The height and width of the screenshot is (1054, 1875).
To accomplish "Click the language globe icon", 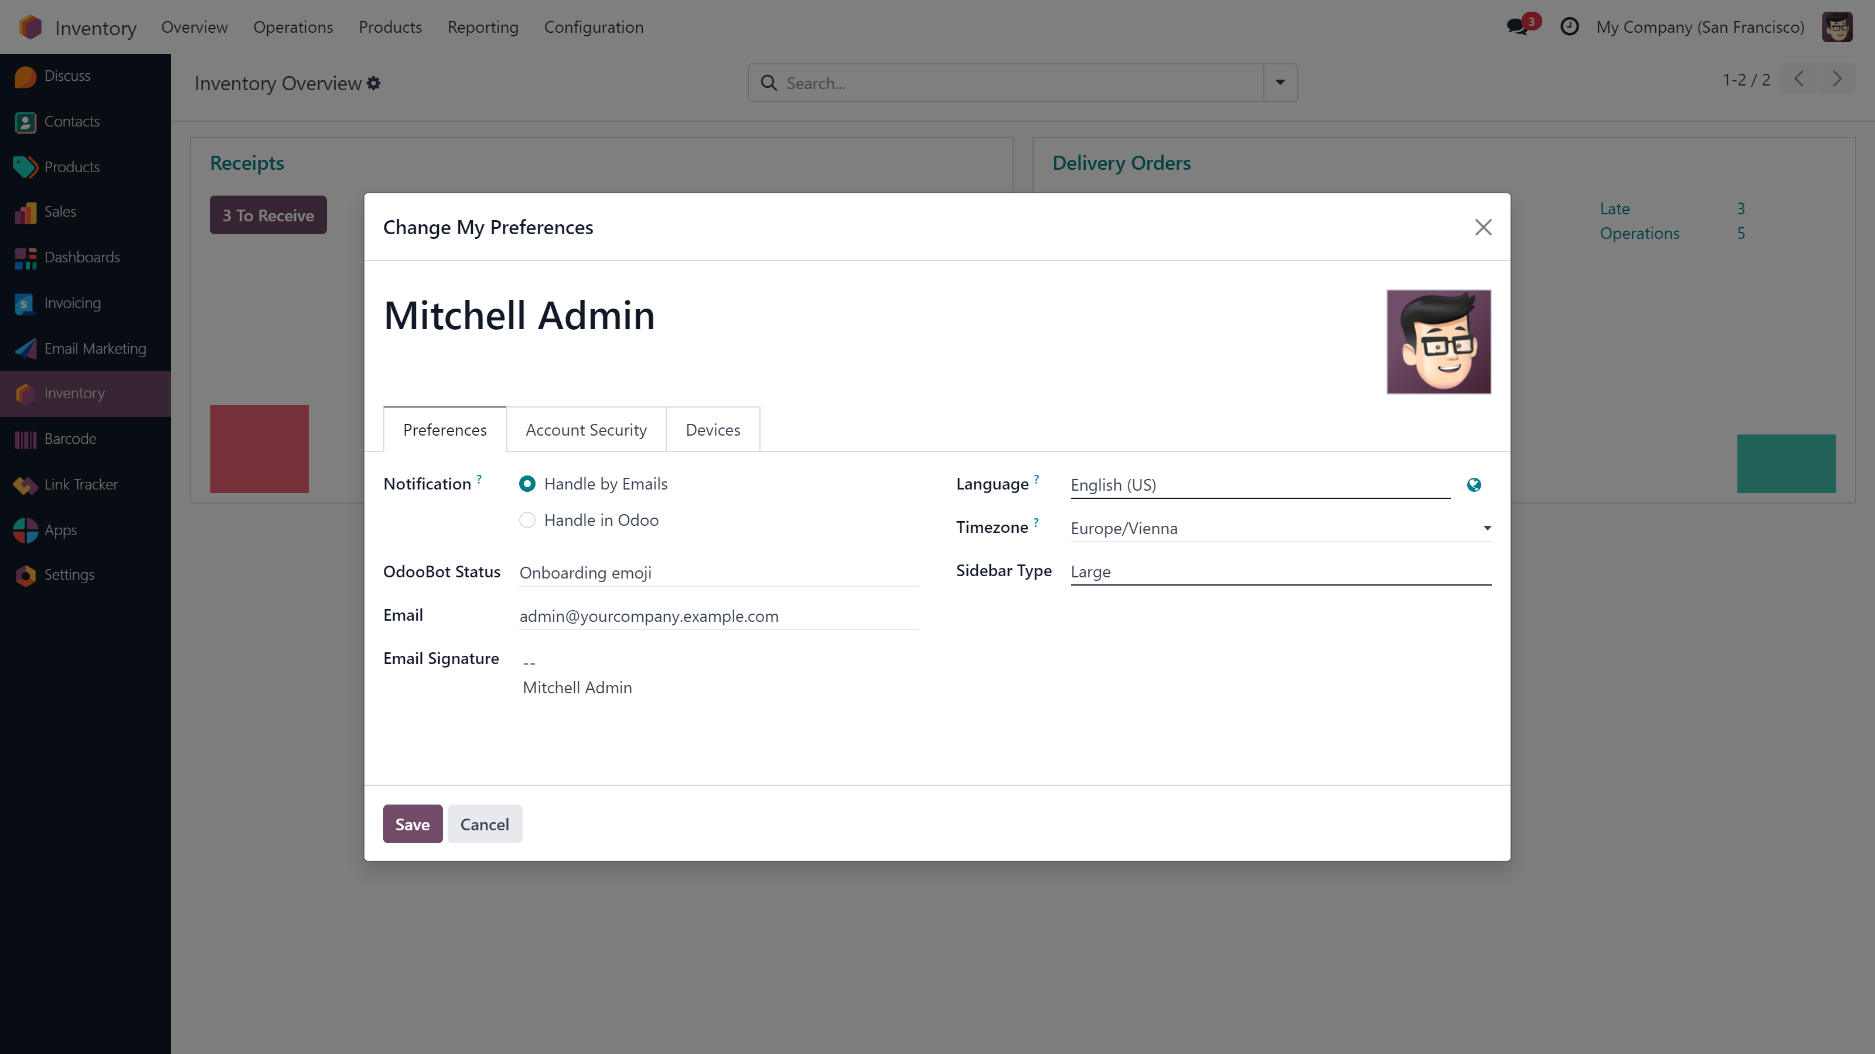I will (1473, 485).
